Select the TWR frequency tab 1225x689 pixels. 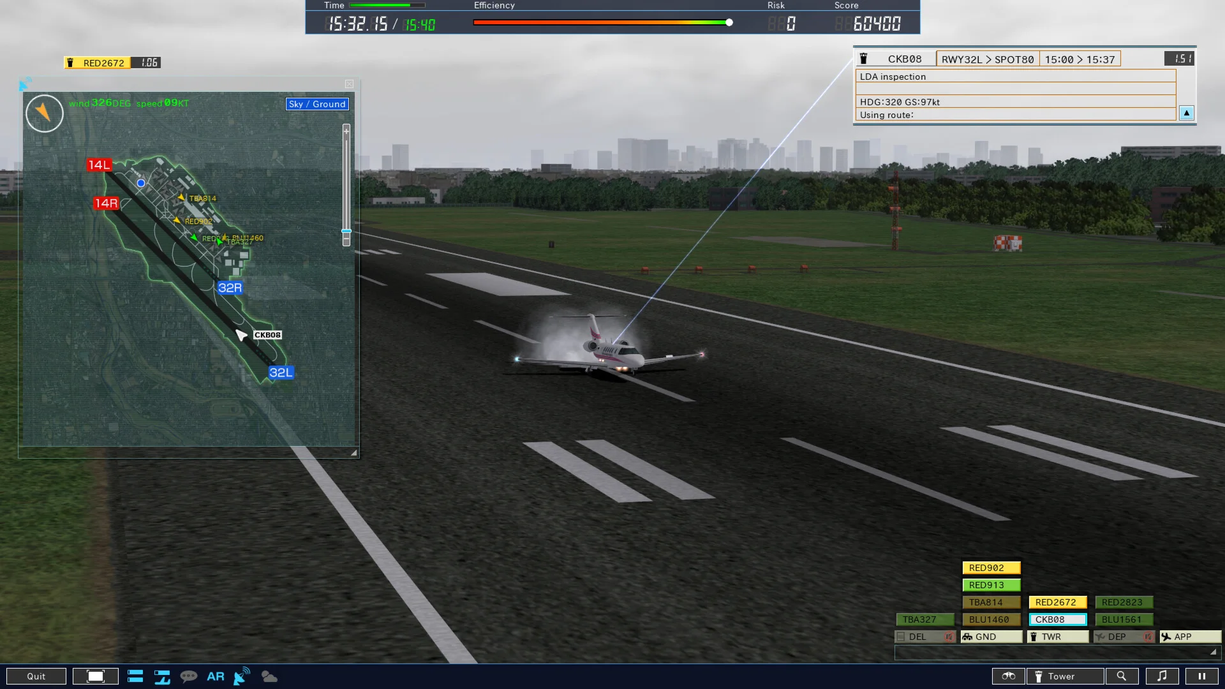pos(1057,637)
